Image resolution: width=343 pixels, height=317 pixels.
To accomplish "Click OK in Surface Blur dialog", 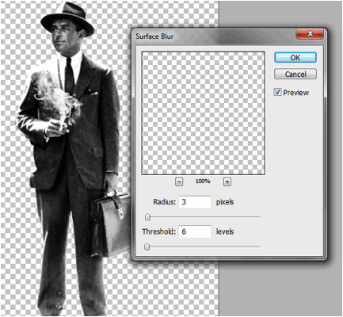I will point(295,57).
